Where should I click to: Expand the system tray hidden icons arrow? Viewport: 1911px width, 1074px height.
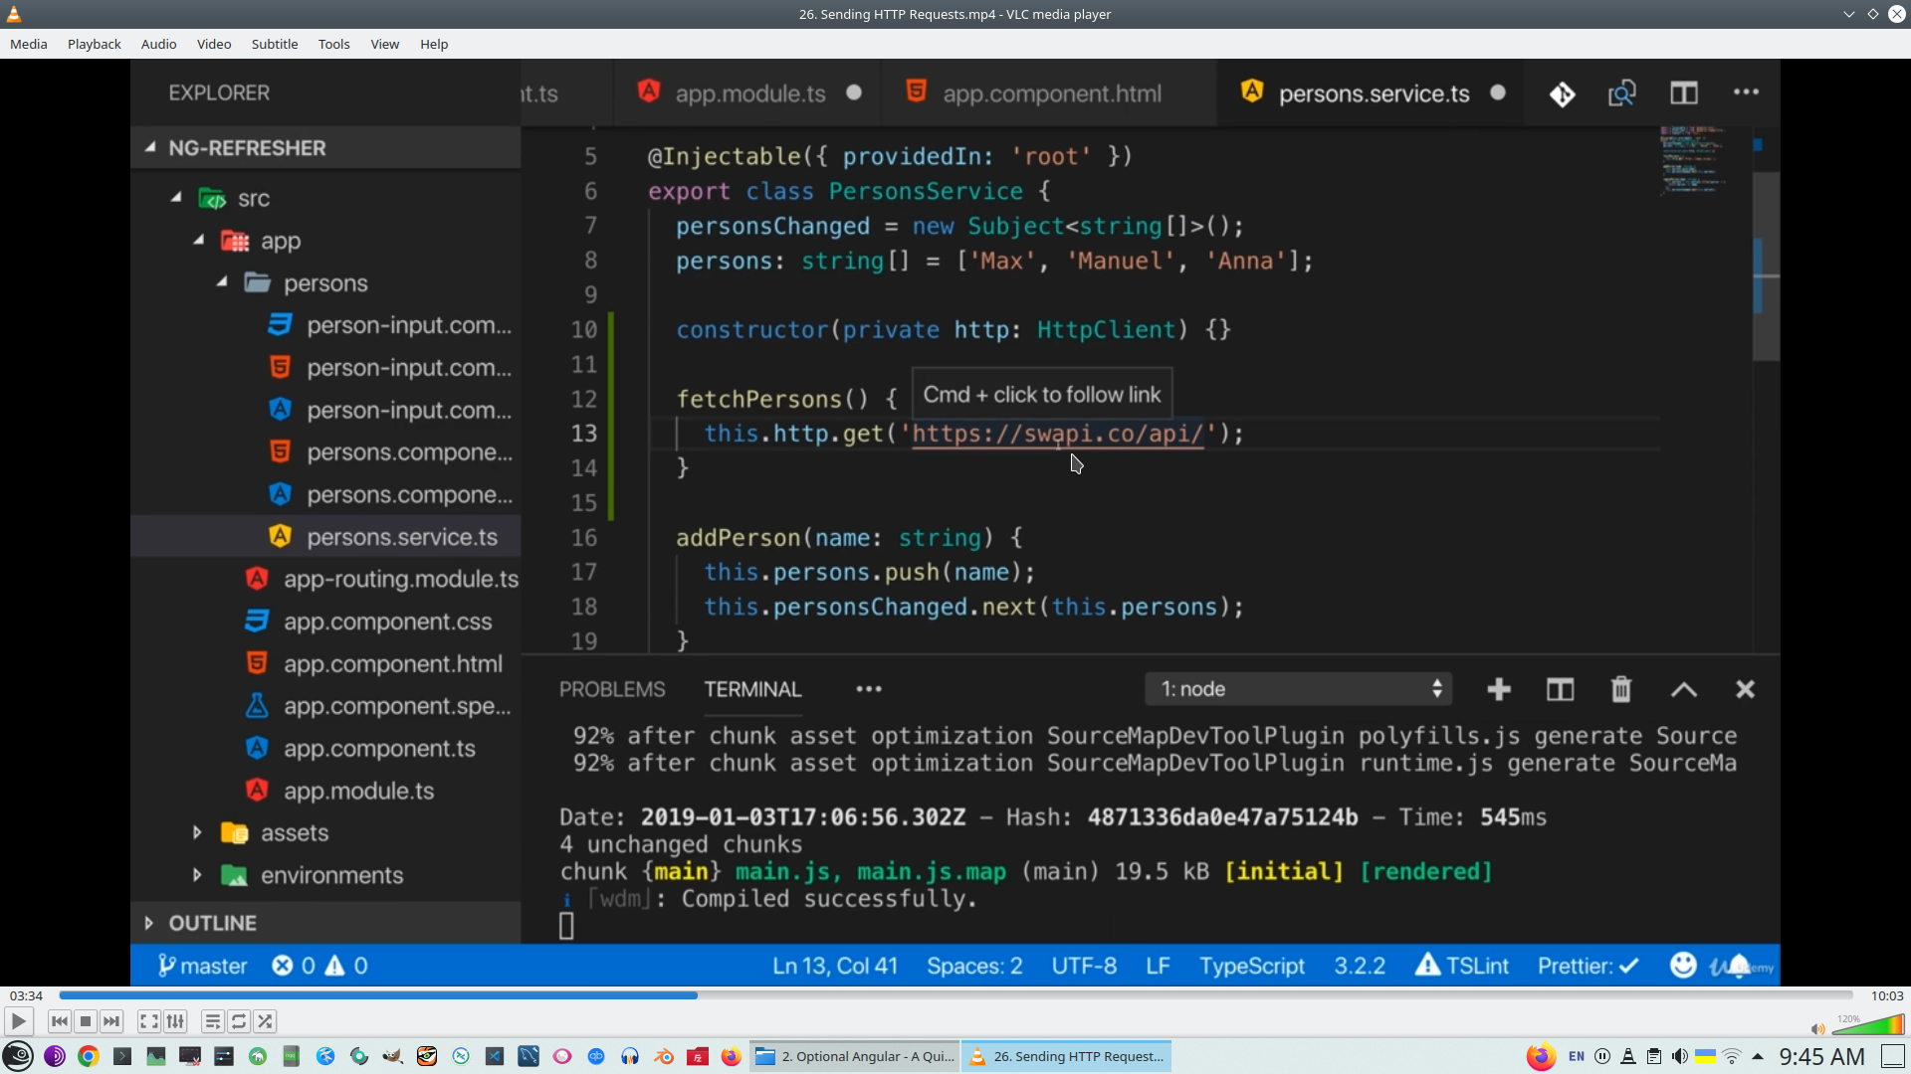coord(1758,1056)
